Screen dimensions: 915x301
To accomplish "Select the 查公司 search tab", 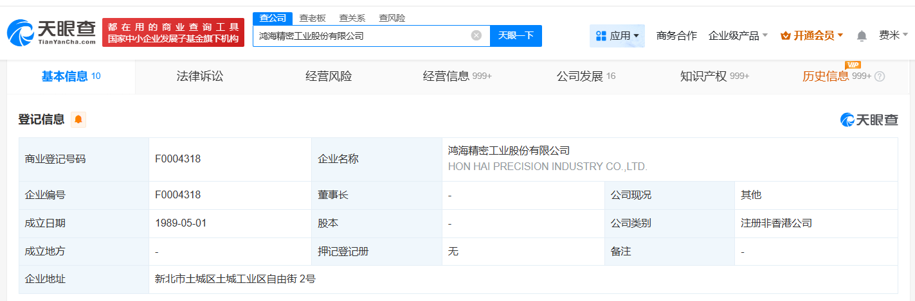I will 273,19.
